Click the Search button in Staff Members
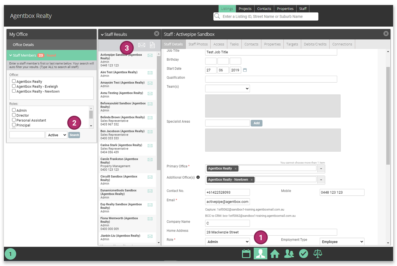397x266 pixels. point(74,135)
